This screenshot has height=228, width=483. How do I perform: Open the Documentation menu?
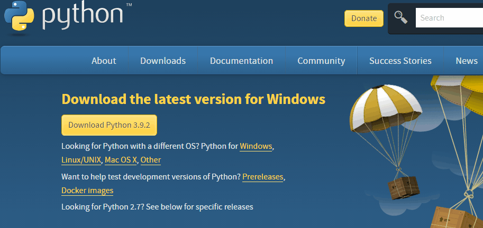click(241, 61)
